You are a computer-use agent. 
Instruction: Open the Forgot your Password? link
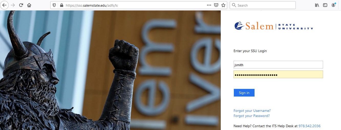(x=251, y=116)
